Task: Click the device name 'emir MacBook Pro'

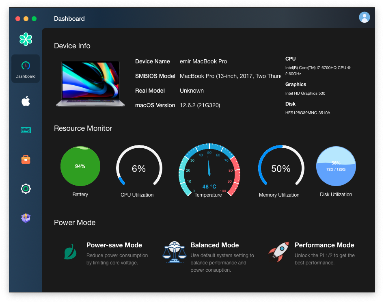Action: [x=203, y=61]
